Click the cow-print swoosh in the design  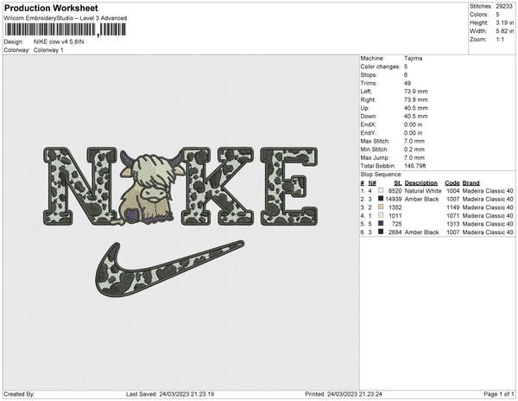(x=170, y=267)
